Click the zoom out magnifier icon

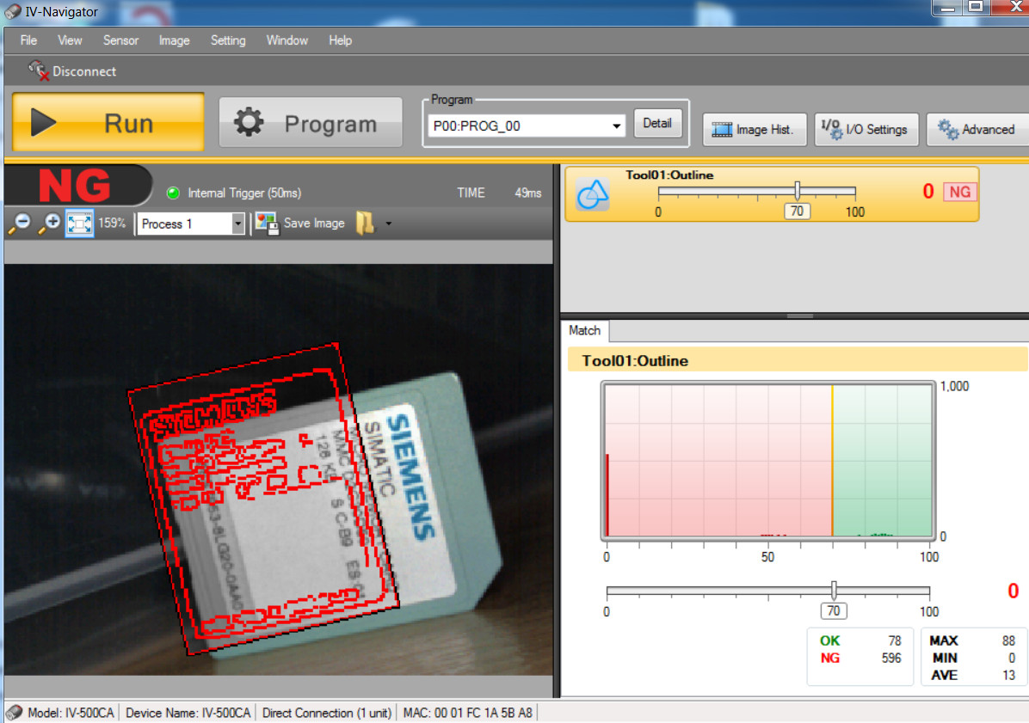coord(20,224)
